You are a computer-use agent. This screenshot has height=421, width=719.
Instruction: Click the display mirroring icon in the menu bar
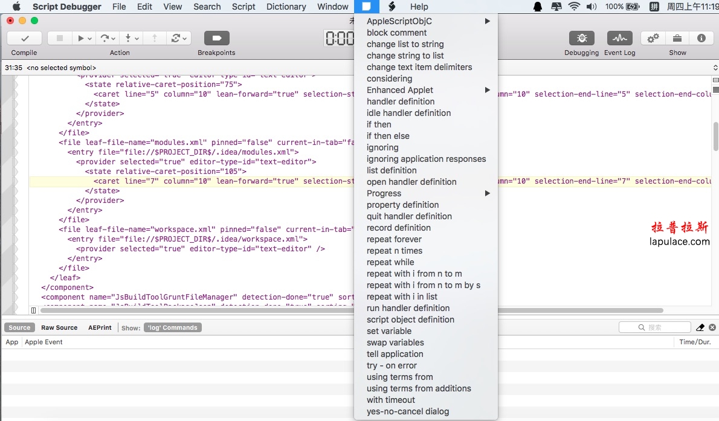tap(556, 7)
